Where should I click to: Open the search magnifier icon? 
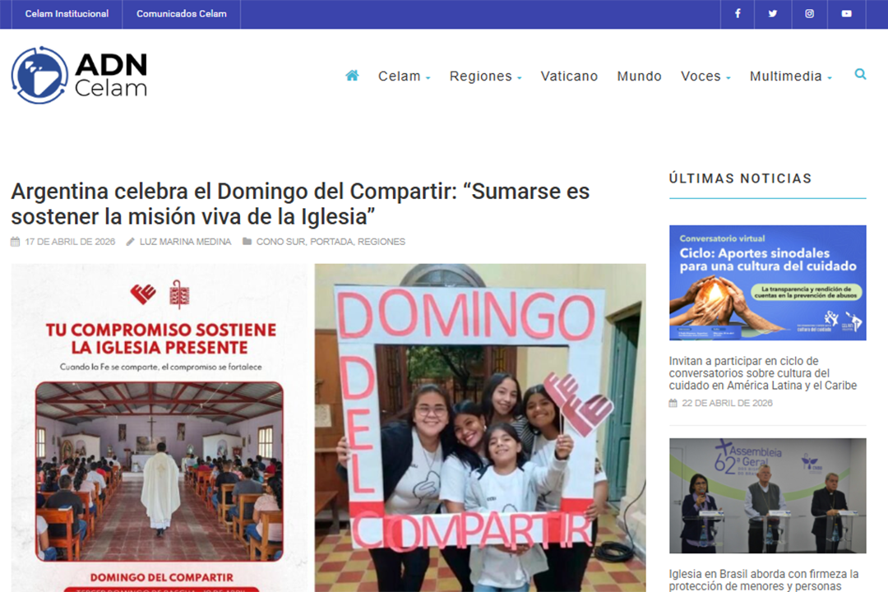click(860, 74)
